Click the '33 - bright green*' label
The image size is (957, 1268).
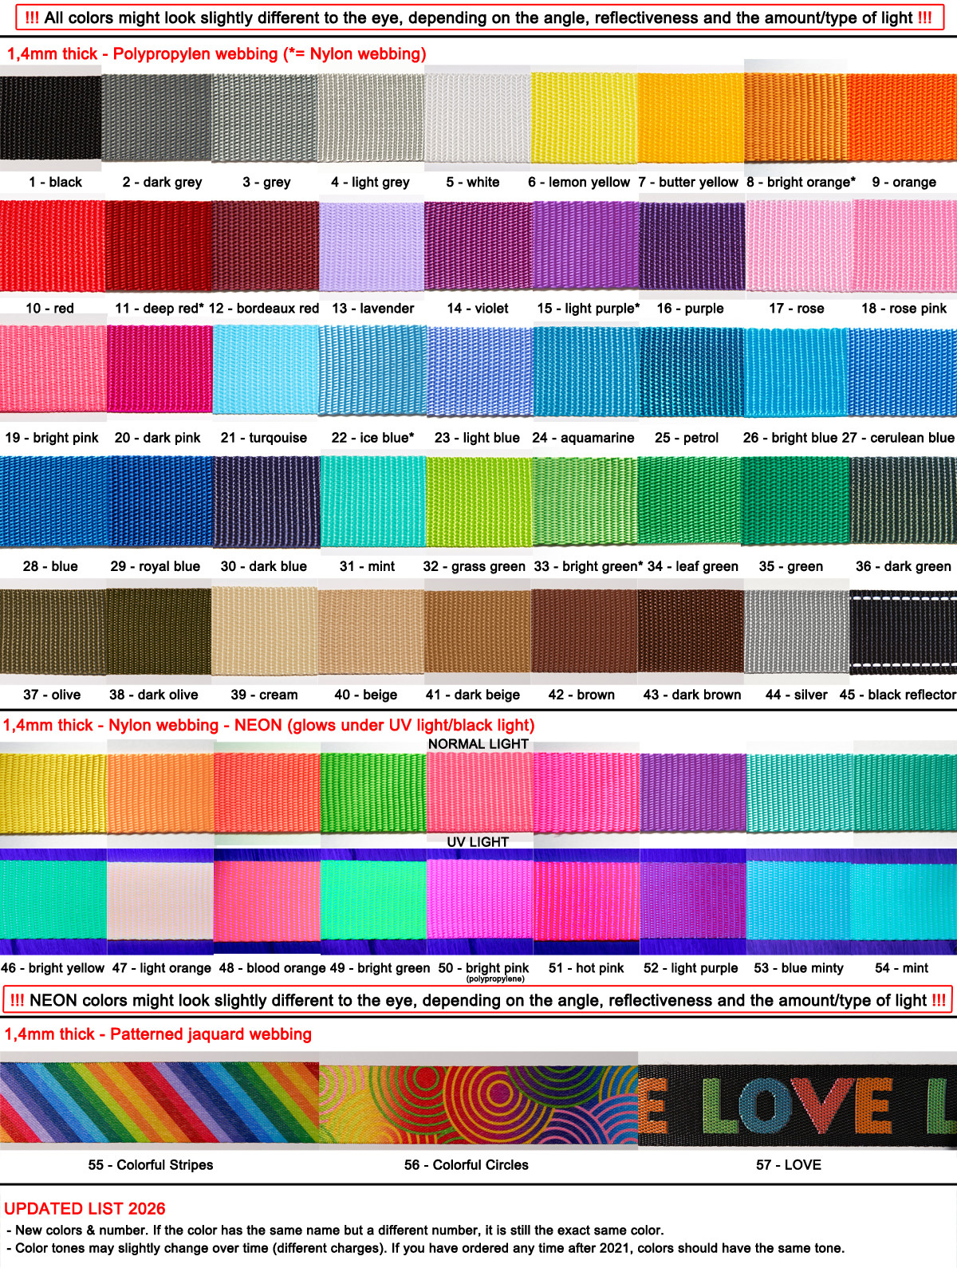588,566
